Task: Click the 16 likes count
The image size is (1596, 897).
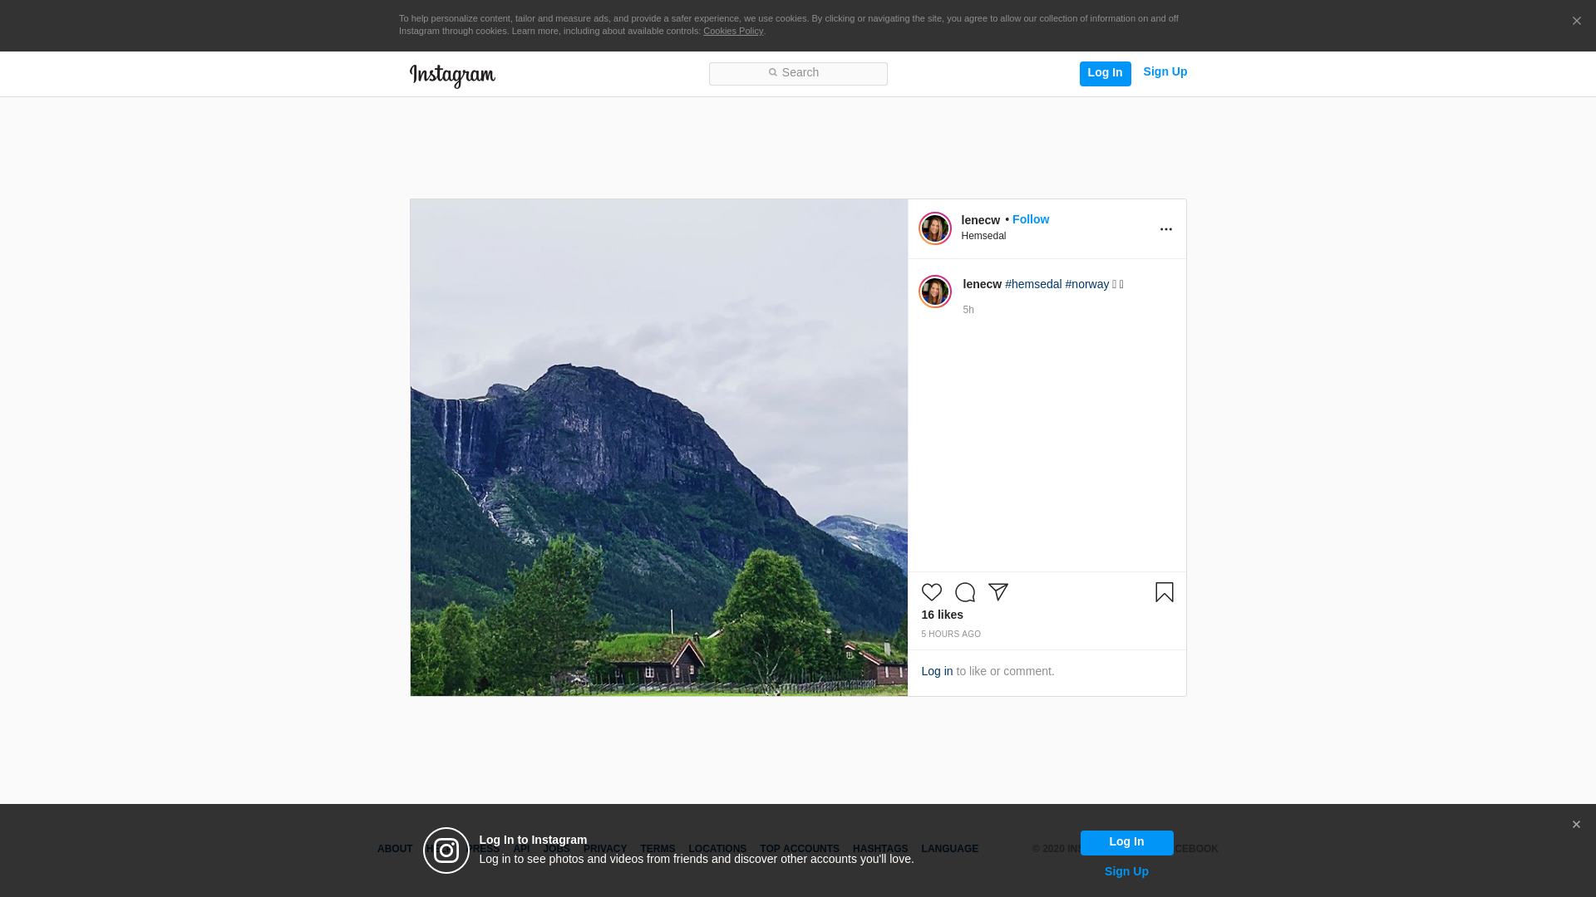Action: click(942, 615)
